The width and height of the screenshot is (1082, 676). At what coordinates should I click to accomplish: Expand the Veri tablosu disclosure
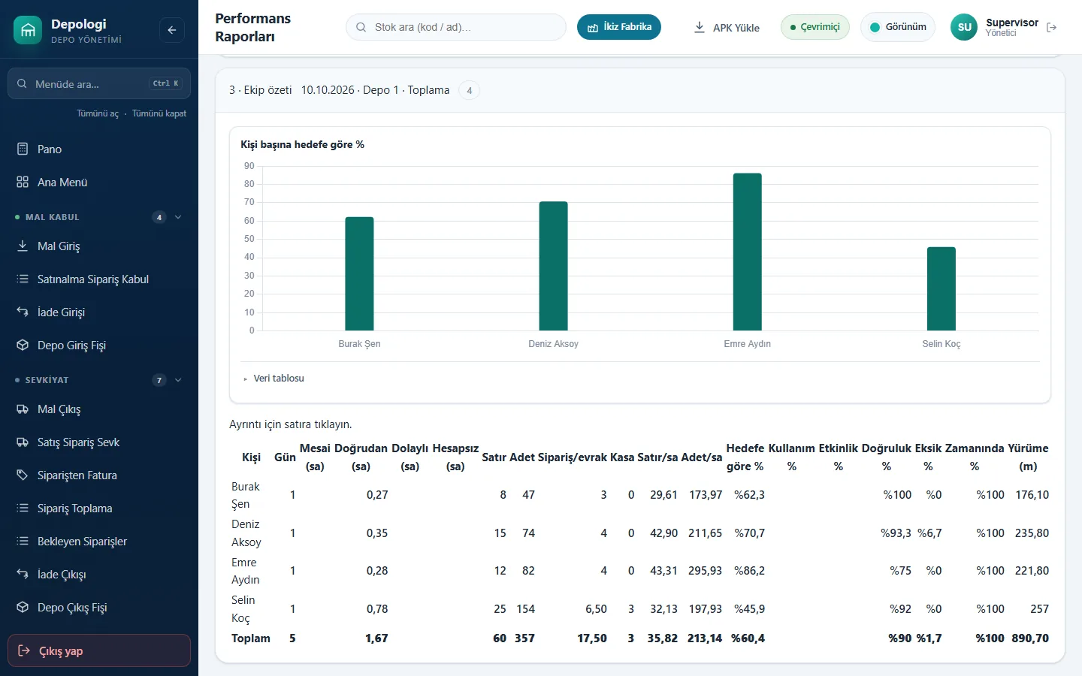pyautogui.click(x=274, y=379)
